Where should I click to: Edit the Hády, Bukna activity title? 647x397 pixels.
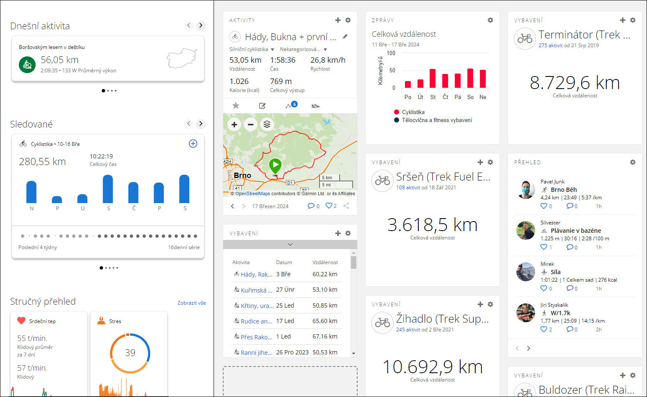coord(345,37)
